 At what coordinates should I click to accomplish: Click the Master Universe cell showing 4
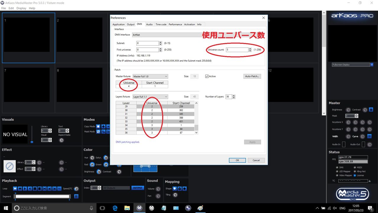click(129, 86)
